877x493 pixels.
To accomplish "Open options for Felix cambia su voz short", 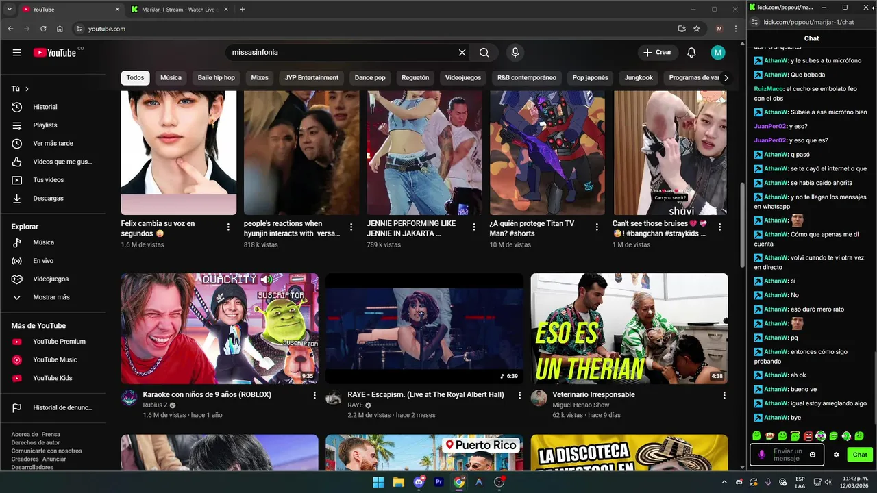I will (x=228, y=227).
